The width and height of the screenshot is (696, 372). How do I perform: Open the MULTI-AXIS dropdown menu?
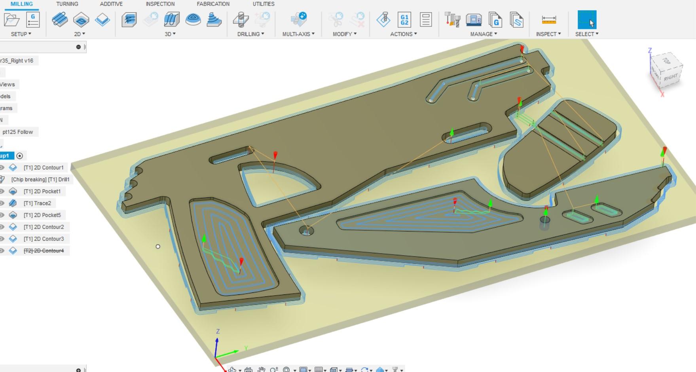coord(299,34)
